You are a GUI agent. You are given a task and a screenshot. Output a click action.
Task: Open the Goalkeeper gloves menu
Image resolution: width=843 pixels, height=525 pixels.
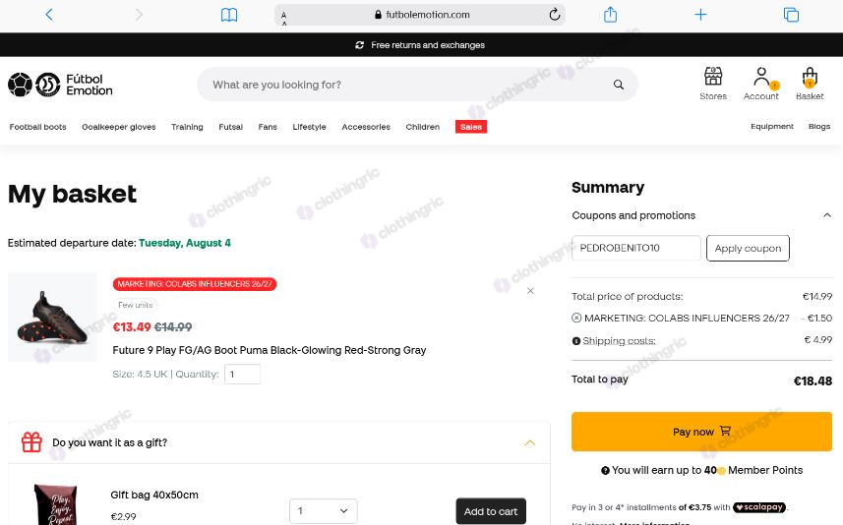click(x=119, y=127)
